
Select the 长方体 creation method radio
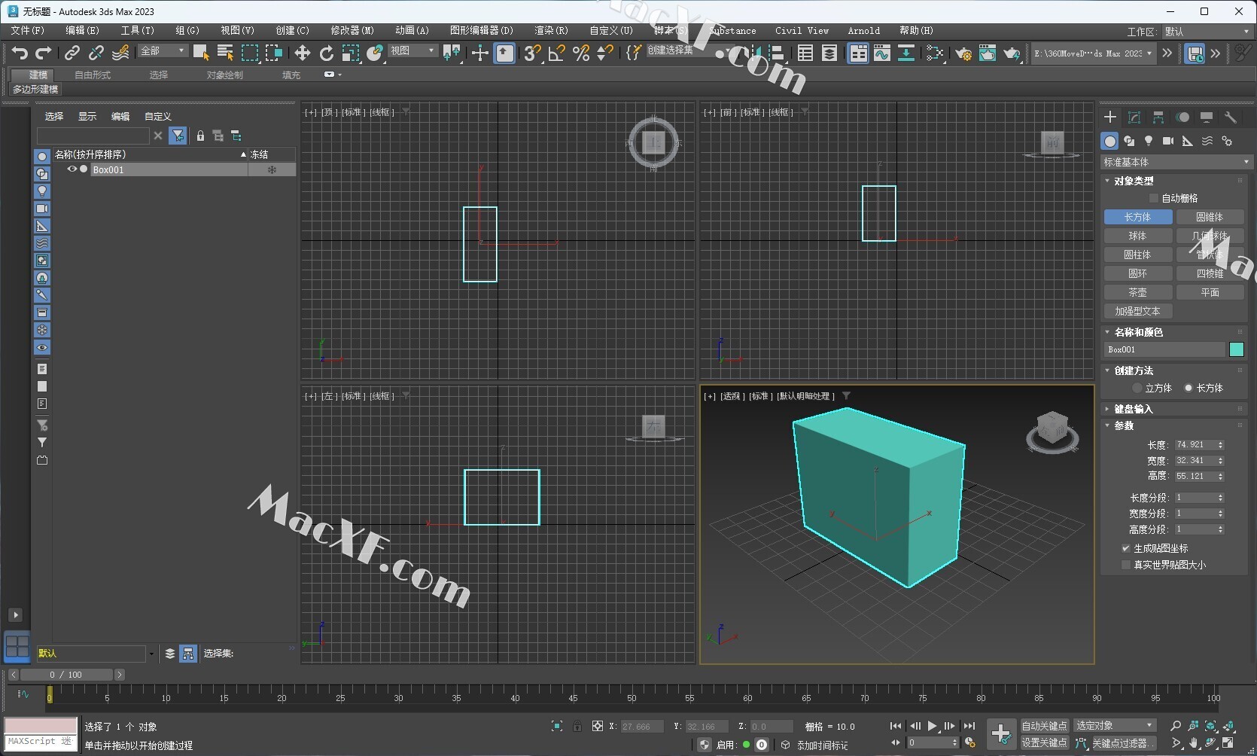tap(1189, 388)
